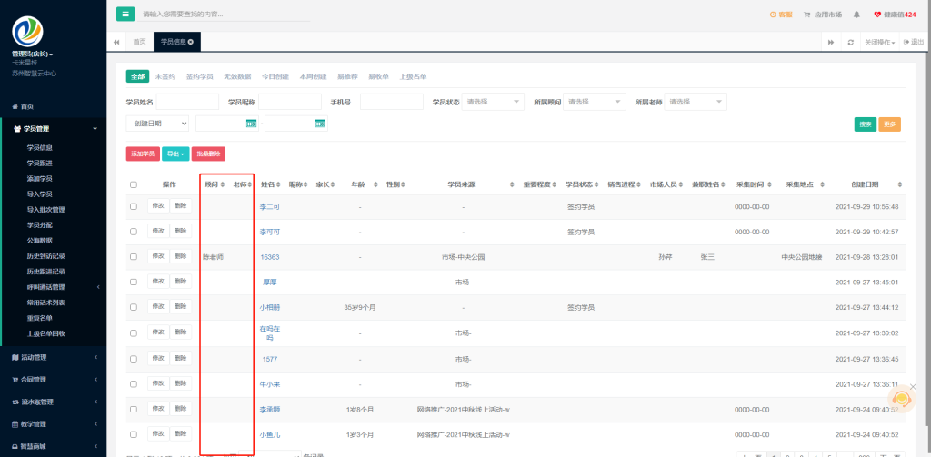Open the notification bell
Viewport: 931px width, 457px height.
(x=856, y=15)
